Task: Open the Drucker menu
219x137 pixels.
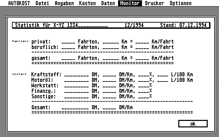Action: 154,3
